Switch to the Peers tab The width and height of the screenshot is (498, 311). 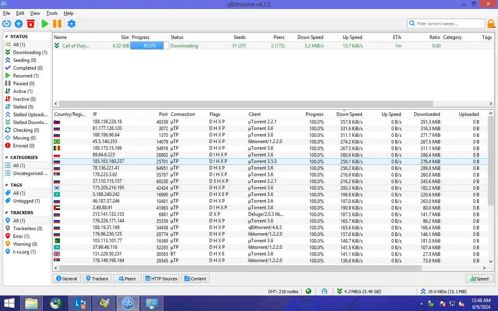click(x=127, y=278)
